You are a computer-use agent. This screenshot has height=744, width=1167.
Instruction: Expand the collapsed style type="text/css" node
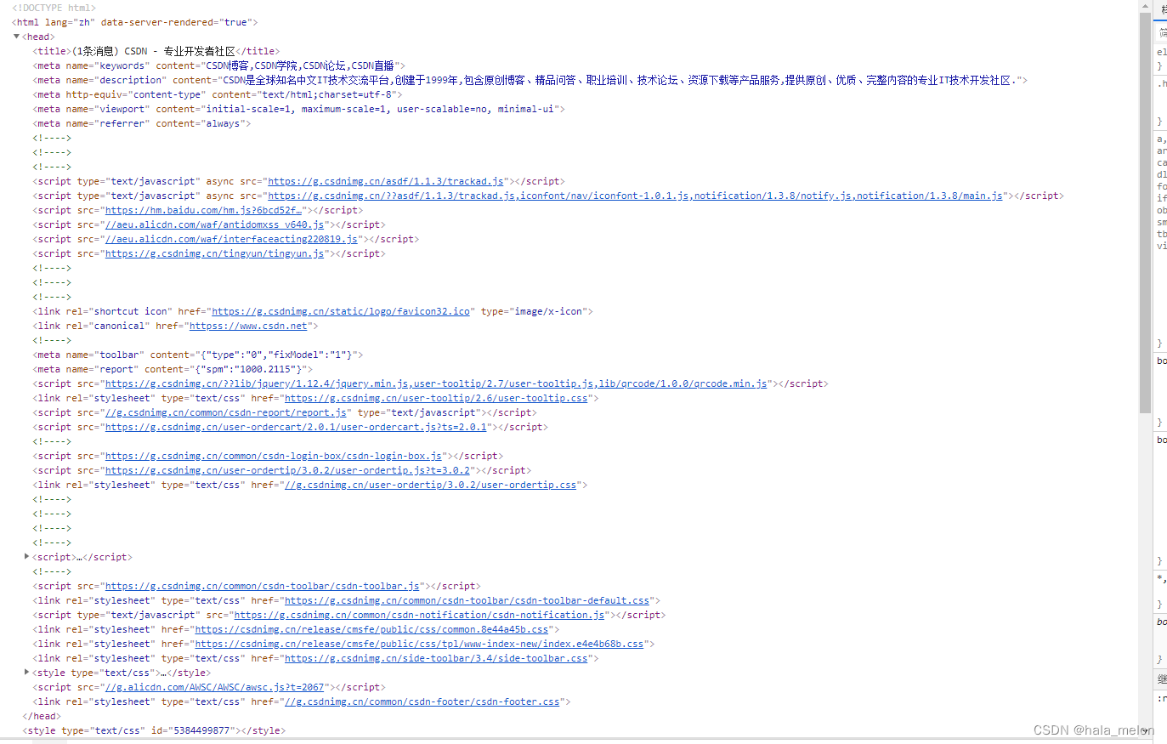click(27, 673)
